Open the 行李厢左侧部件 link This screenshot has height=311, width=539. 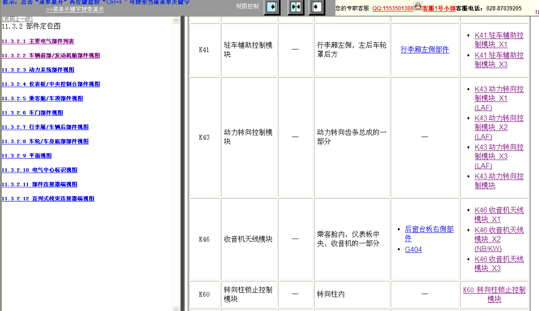point(425,50)
